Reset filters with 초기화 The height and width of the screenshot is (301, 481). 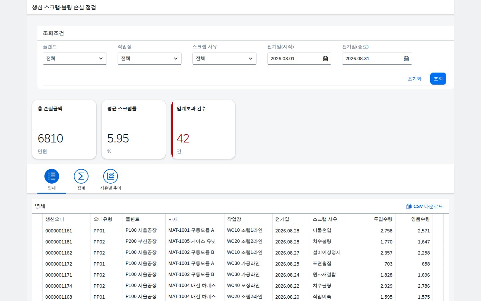415,79
